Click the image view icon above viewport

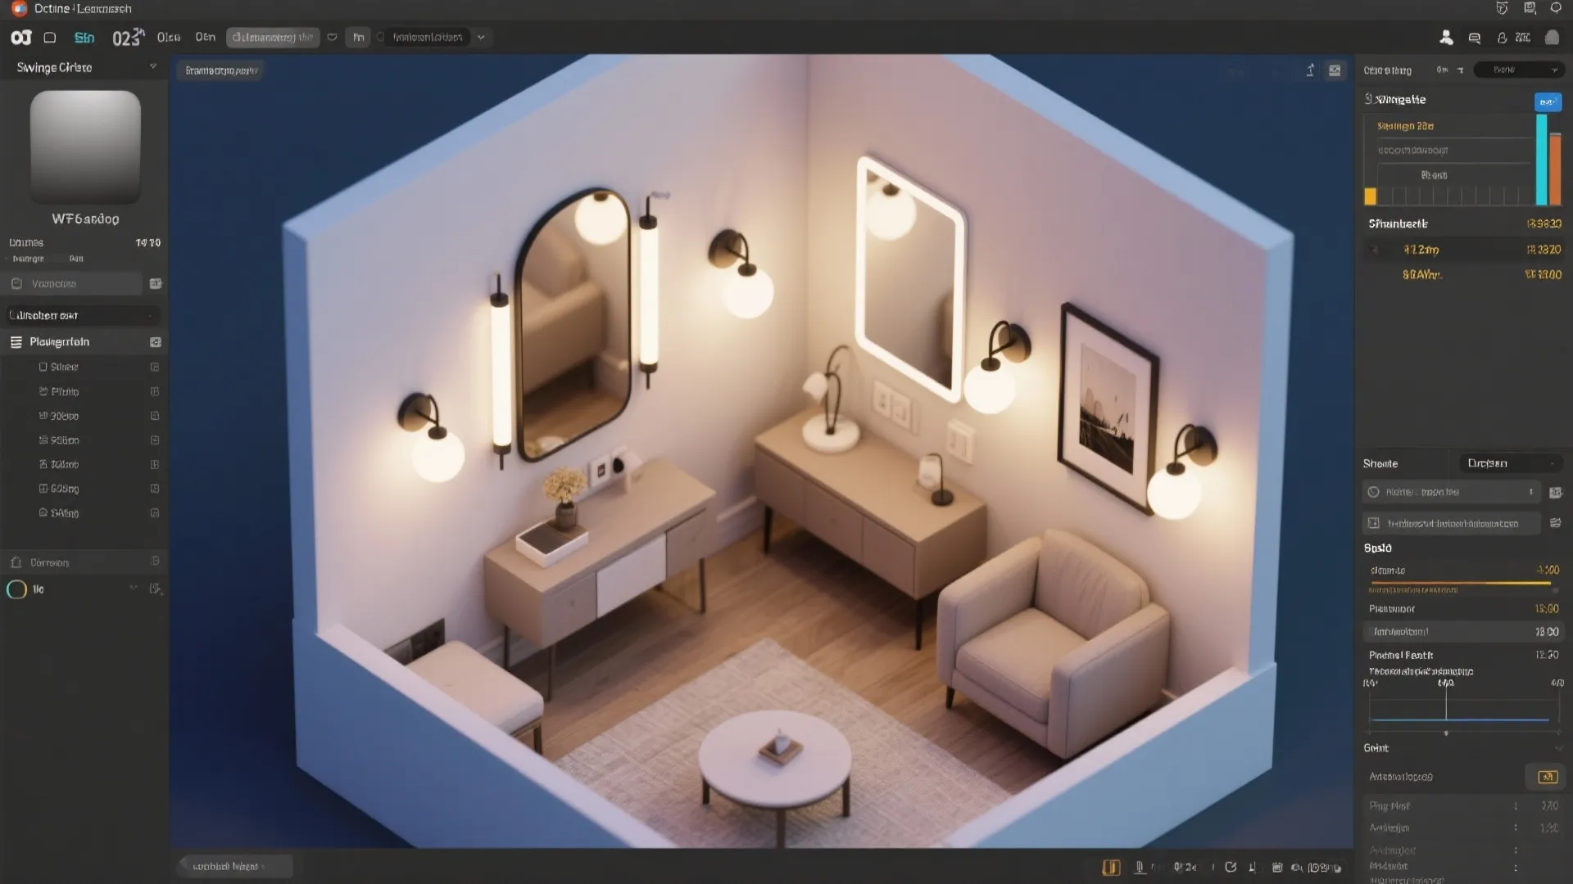pos(1335,70)
